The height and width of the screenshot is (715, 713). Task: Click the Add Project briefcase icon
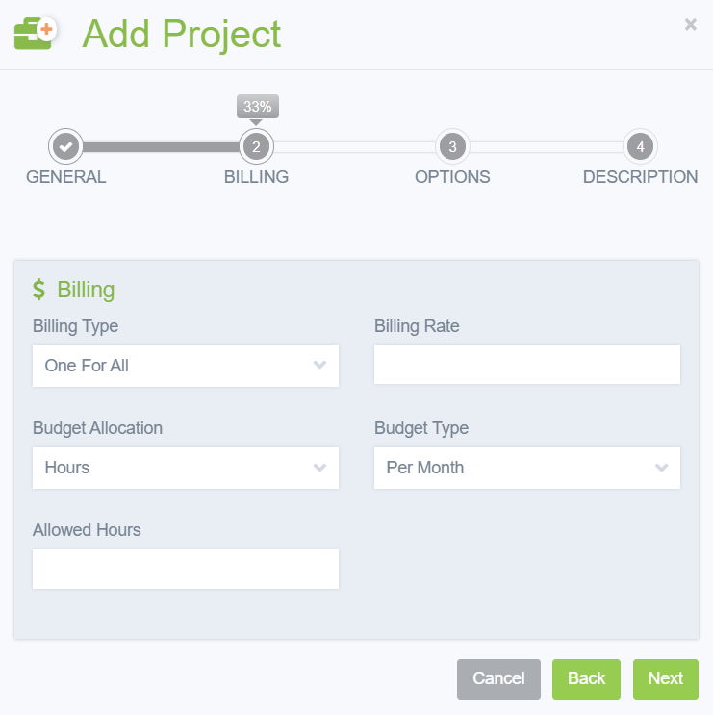[x=36, y=34]
